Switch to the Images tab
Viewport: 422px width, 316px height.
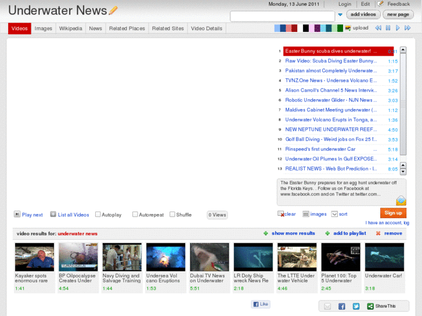coord(44,28)
